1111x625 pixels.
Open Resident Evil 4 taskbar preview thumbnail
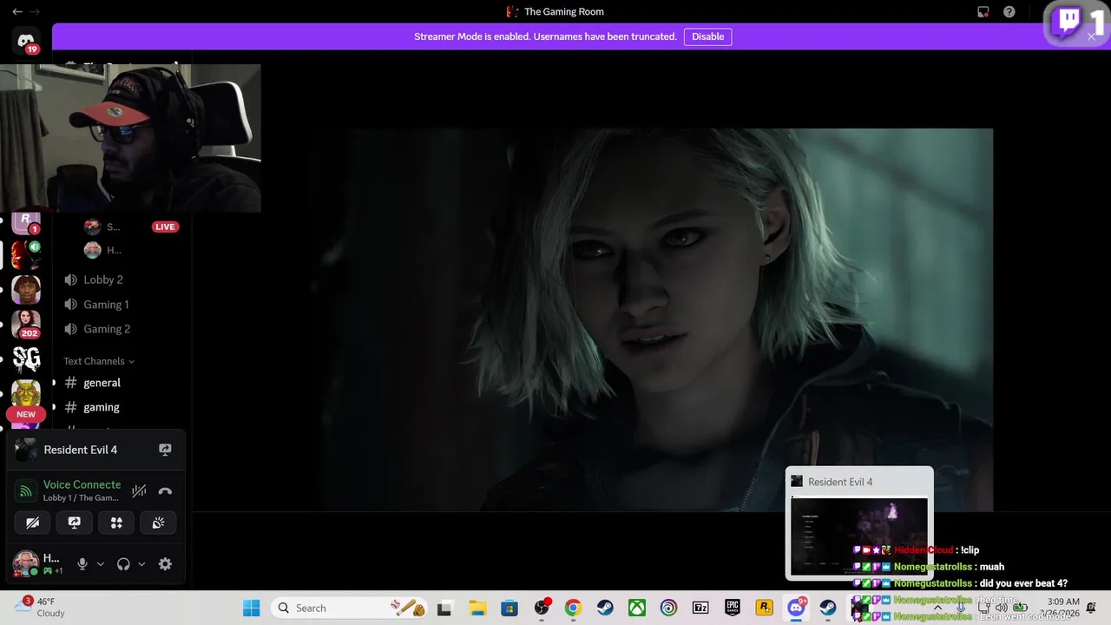(x=859, y=536)
